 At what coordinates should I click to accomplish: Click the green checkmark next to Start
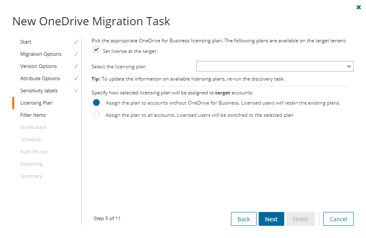coord(76,42)
